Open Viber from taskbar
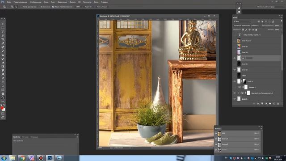This screenshot has width=286, height=161. pyautogui.click(x=32, y=158)
